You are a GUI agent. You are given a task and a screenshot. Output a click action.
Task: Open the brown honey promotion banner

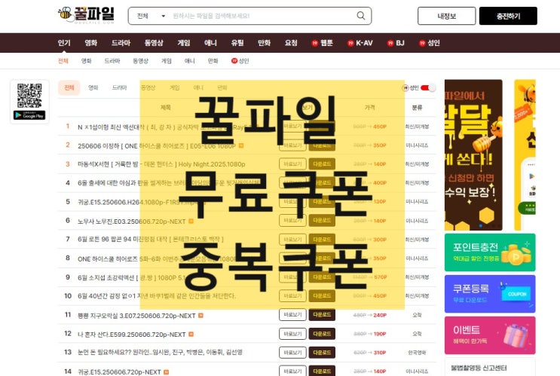473,155
